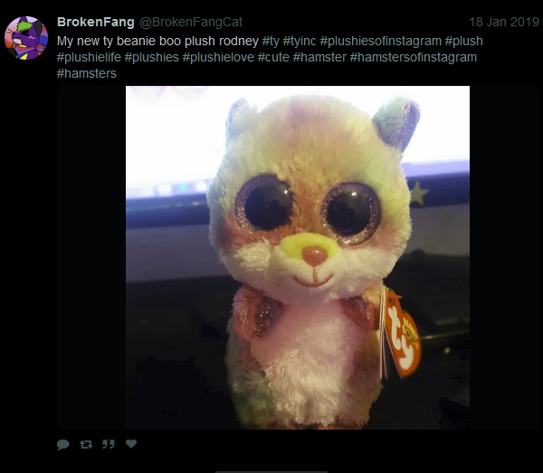Viewport: 543px width, 473px height.
Task: Click the reply speech bubble icon
Action: (63, 444)
